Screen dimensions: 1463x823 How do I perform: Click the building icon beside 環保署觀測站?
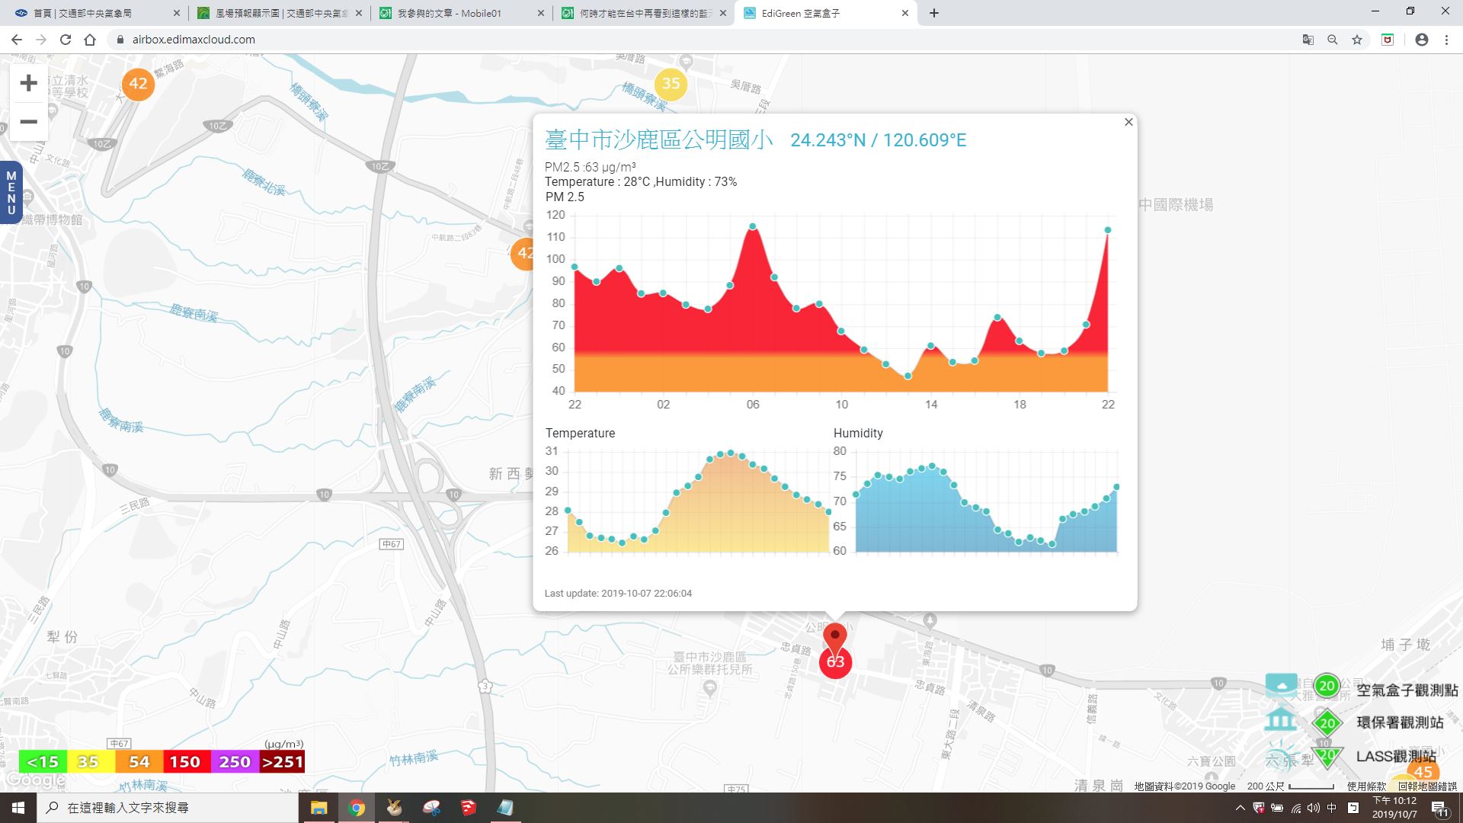1280,719
